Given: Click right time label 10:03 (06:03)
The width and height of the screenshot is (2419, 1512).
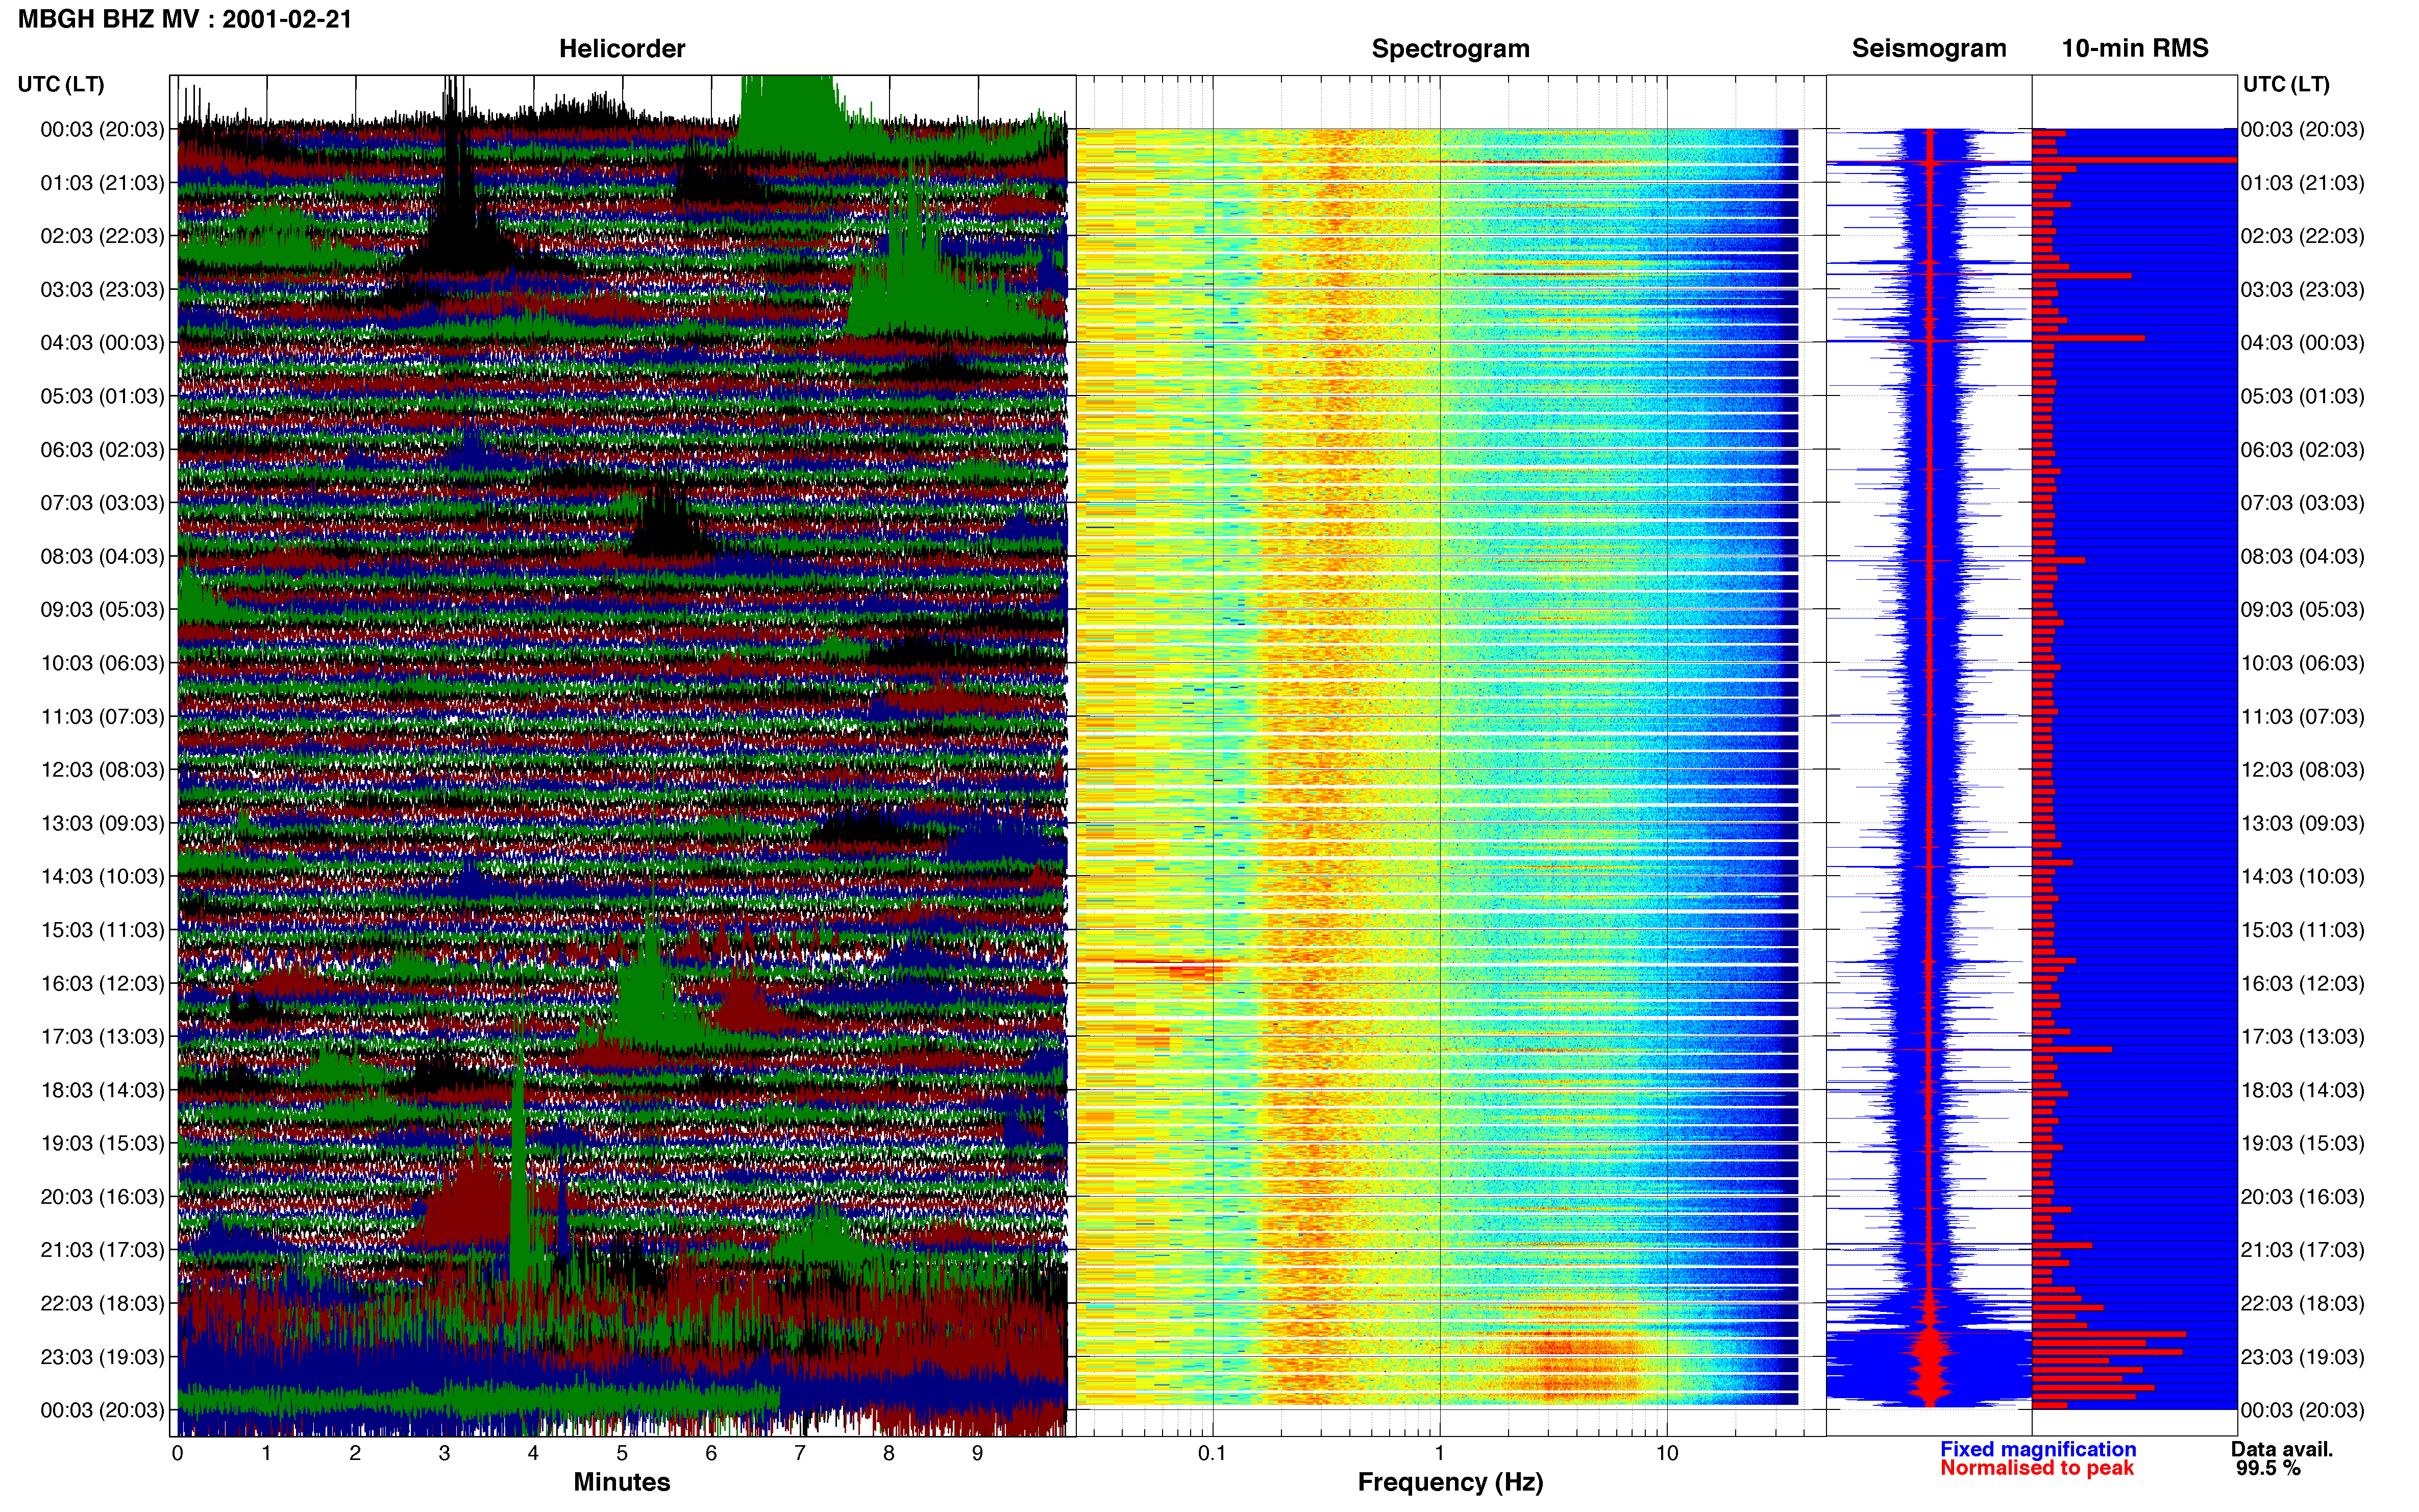Looking at the screenshot, I should coord(2302,663).
